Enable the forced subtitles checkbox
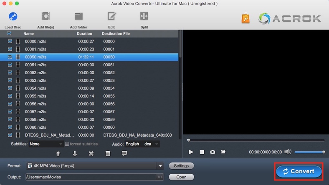 pos(67,144)
